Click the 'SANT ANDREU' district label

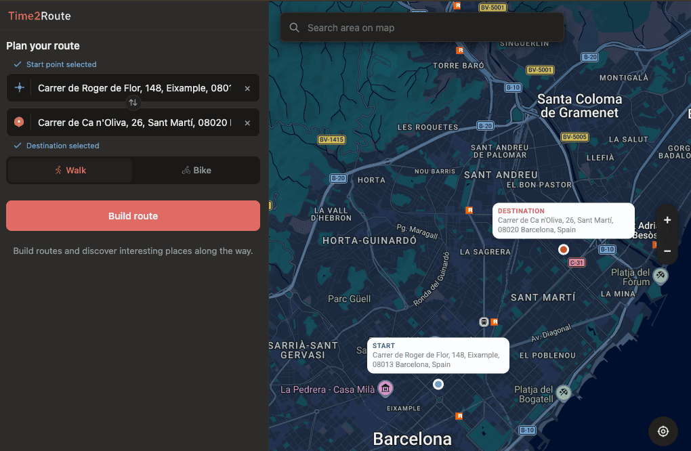tap(501, 175)
